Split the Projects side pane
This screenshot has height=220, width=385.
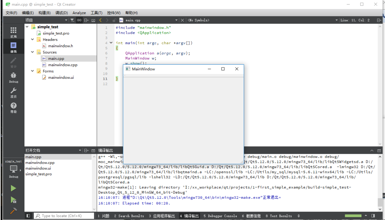coord(86,20)
